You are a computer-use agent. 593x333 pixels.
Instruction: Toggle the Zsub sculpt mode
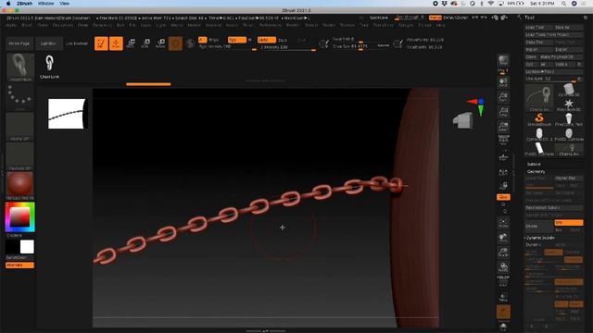(x=283, y=40)
